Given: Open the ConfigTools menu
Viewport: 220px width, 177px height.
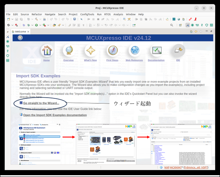Looking at the screenshot, I should click(87, 14).
